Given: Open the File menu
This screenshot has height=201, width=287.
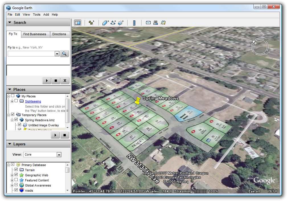Looking at the screenshot, I should (10, 14).
